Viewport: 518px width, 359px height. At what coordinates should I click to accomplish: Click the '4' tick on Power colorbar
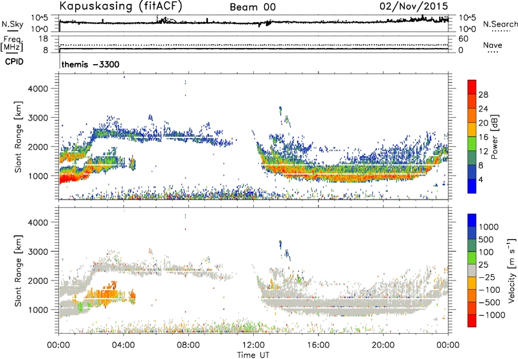point(480,179)
